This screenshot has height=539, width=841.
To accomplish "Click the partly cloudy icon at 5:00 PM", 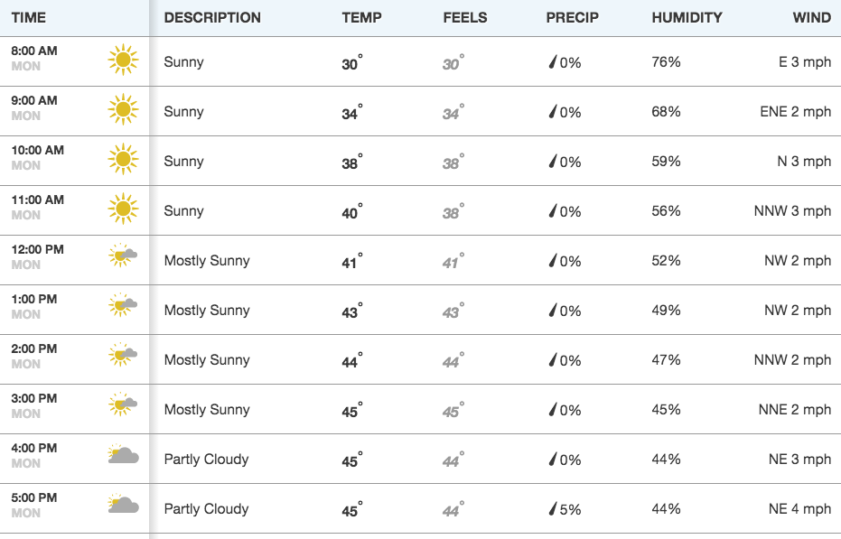I will point(124,504).
